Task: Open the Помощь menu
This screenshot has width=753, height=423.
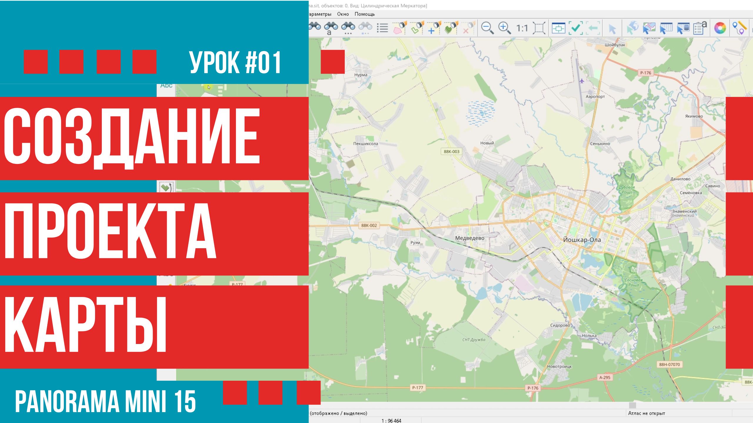Action: [364, 14]
